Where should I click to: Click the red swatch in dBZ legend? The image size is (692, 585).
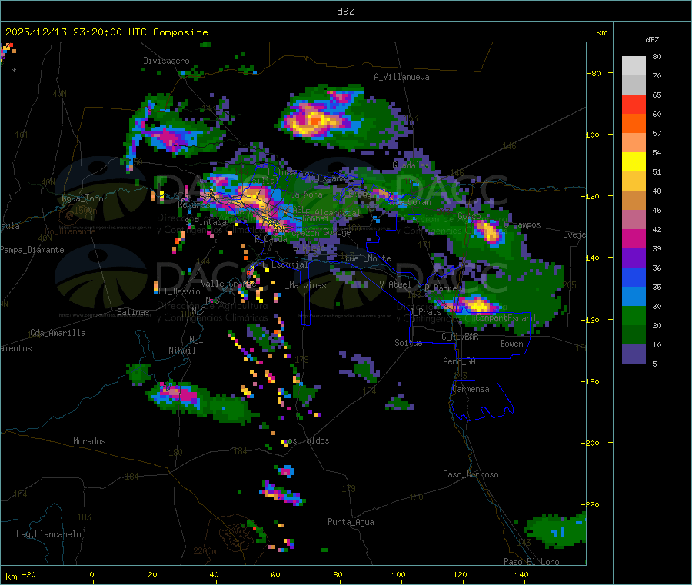coord(634,104)
